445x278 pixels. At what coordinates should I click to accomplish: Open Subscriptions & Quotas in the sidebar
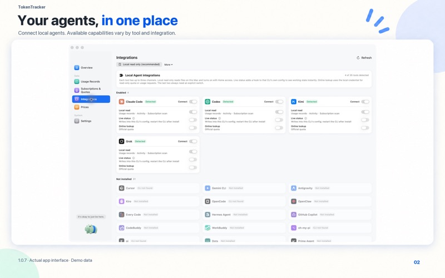tap(91, 90)
